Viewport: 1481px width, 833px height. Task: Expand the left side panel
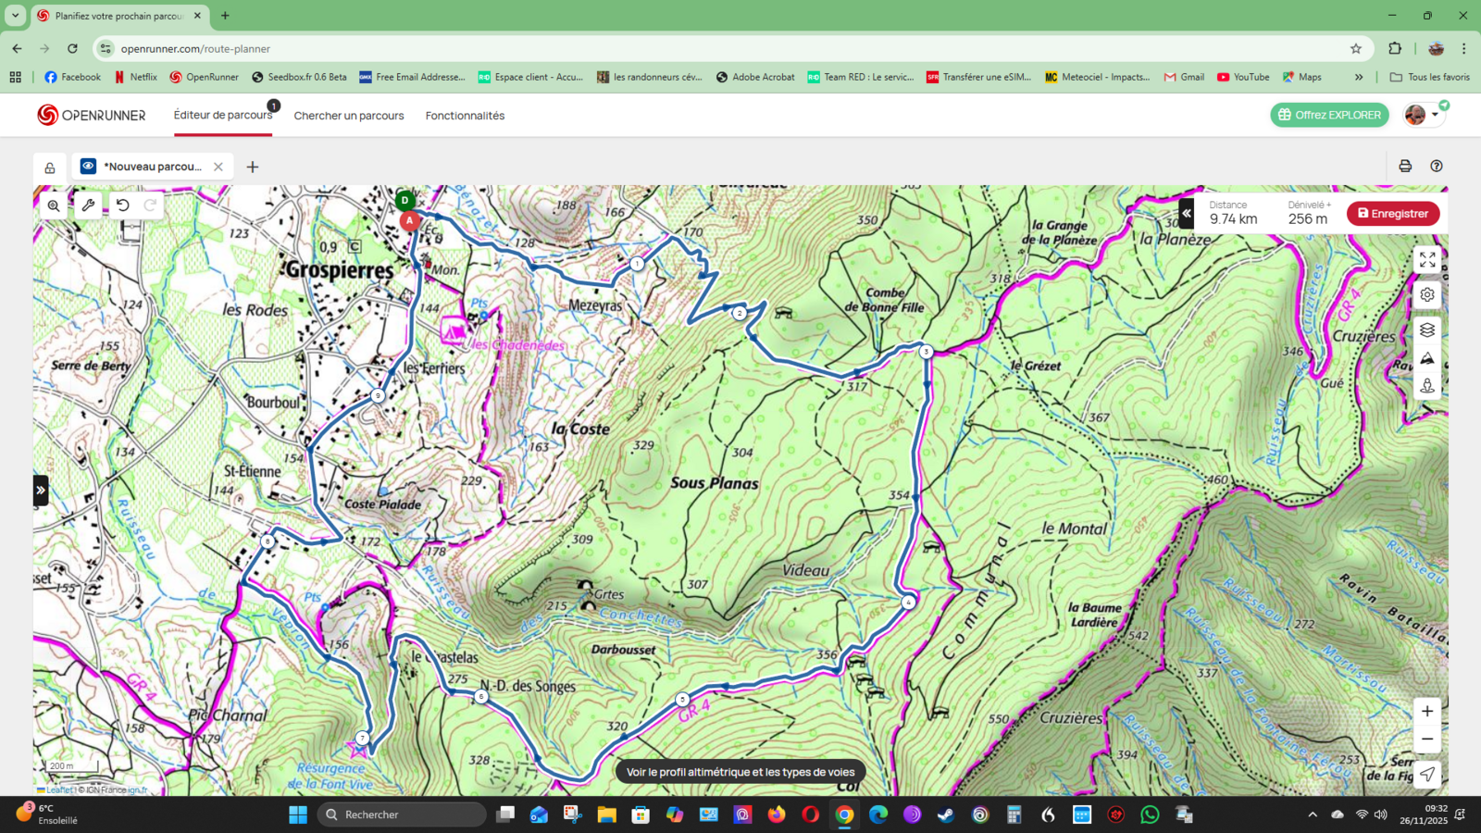click(41, 490)
